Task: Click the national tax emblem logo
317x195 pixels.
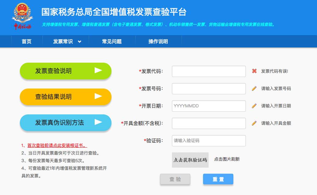Action: click(22, 16)
